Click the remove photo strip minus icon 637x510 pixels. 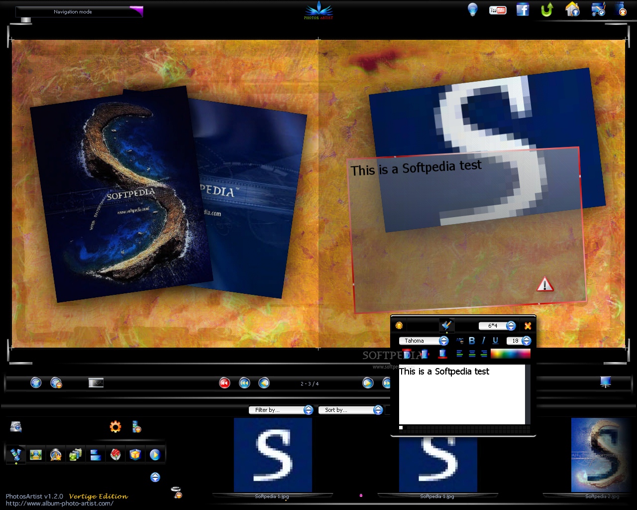pos(136,427)
